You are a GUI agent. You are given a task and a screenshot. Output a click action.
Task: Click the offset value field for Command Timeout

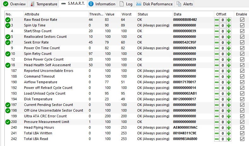tap(222, 76)
